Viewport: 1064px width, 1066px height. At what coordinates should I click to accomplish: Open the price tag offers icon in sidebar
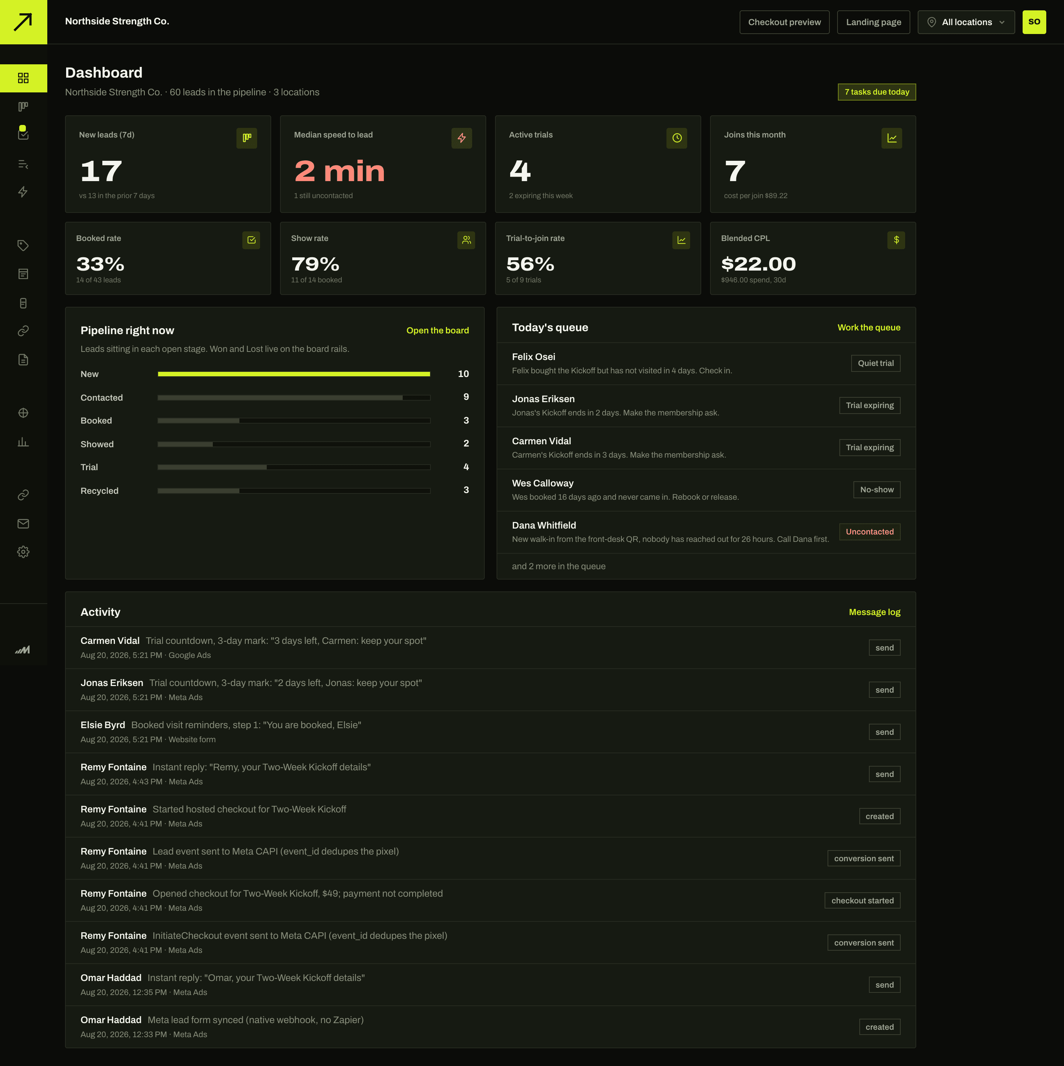pos(23,245)
